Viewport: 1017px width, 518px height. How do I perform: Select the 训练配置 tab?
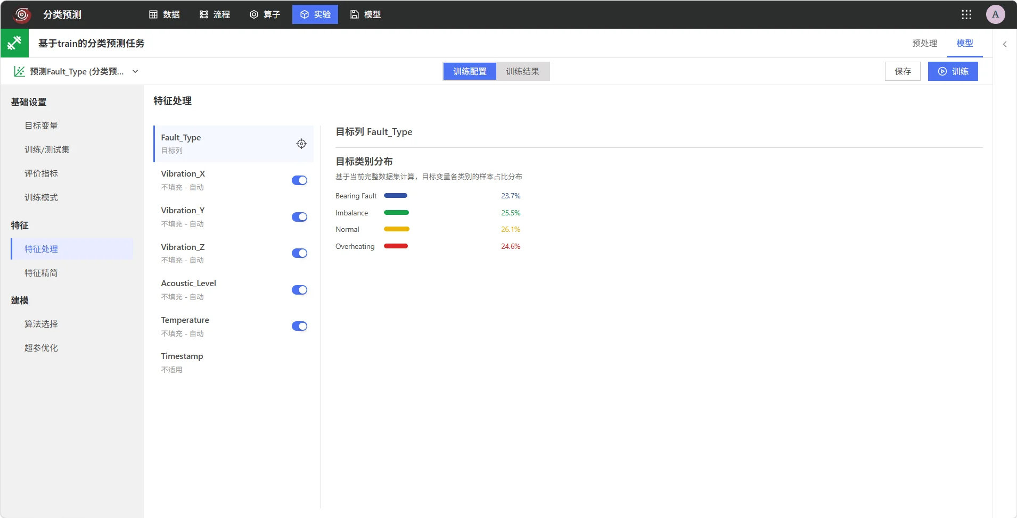pos(470,71)
